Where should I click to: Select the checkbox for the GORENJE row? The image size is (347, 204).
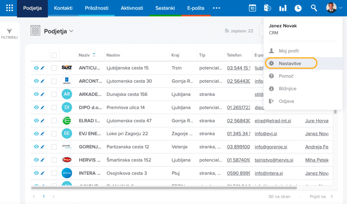pos(54,147)
